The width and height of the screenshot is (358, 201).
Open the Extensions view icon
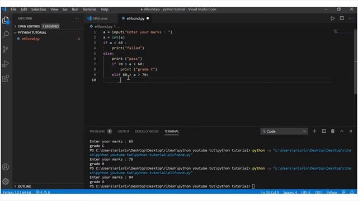[x=6, y=78]
